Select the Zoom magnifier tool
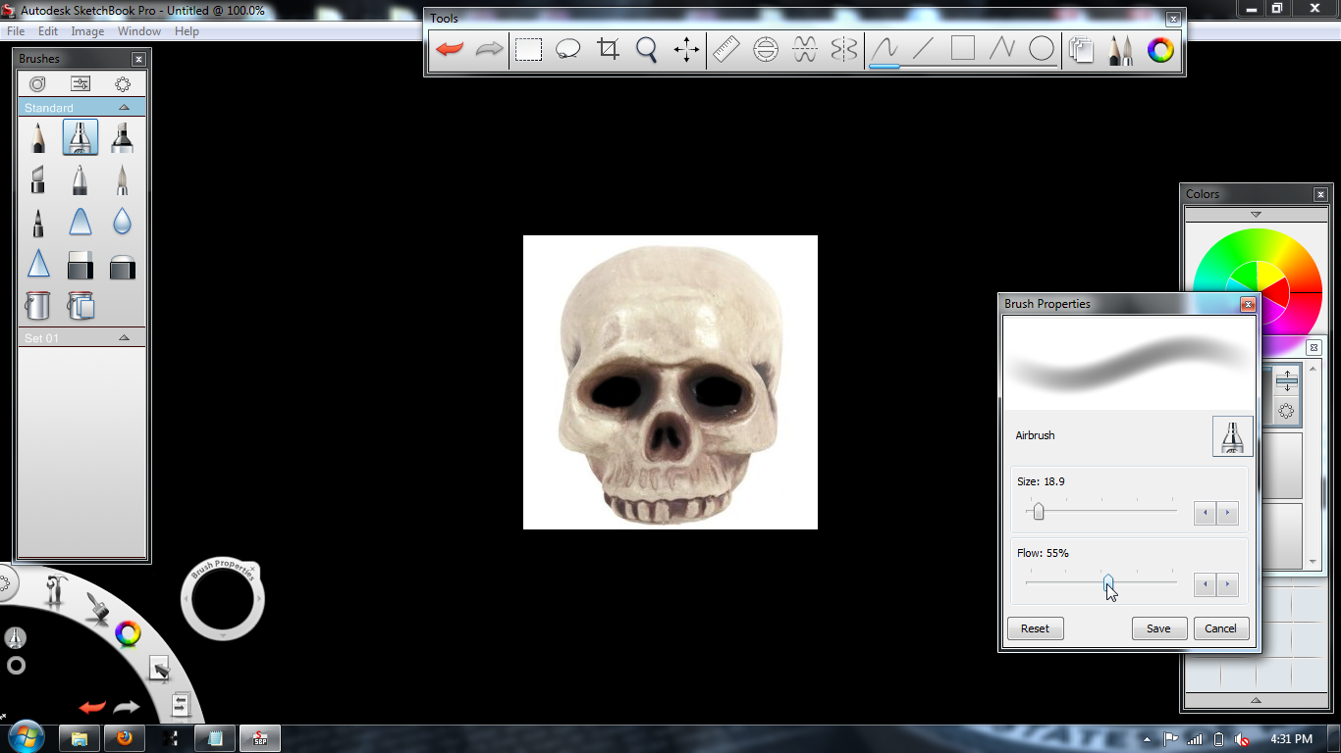Viewport: 1341px width, 753px height. click(646, 49)
